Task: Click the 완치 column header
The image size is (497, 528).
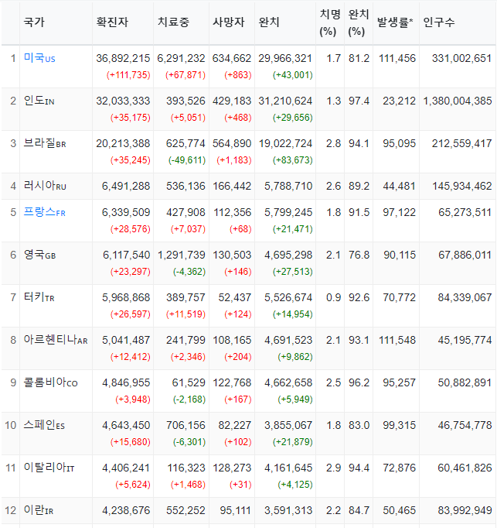Action: tap(269, 22)
